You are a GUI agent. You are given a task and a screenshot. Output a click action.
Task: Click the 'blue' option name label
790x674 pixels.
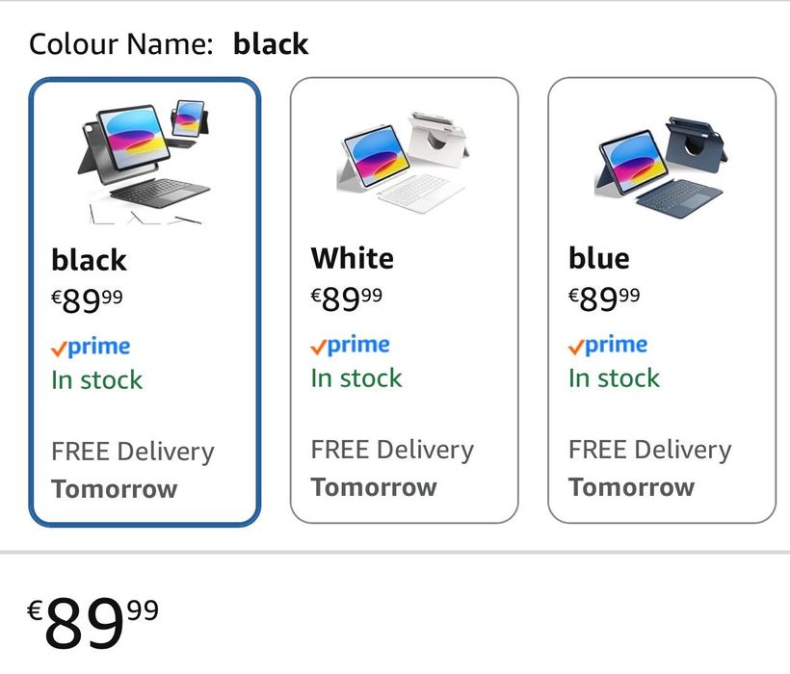pos(599,258)
